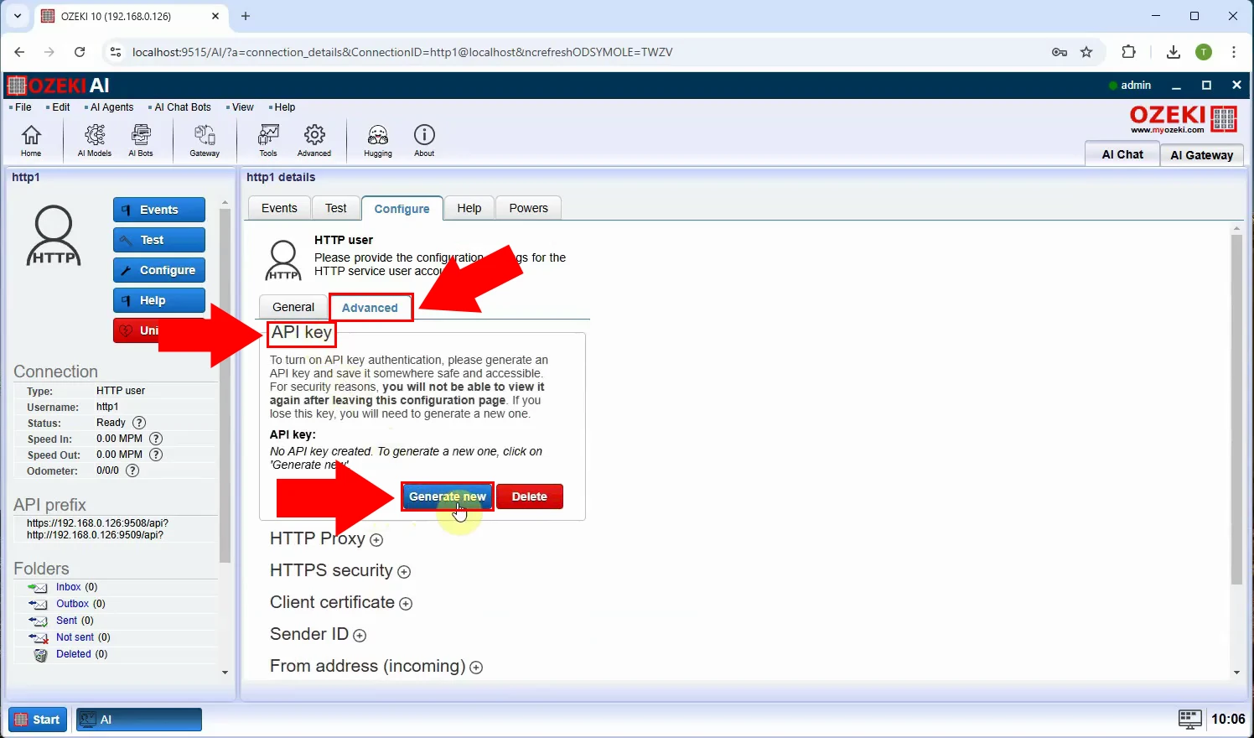Open the AI Models toolbar icon
This screenshot has height=738, width=1254.
[x=95, y=140]
